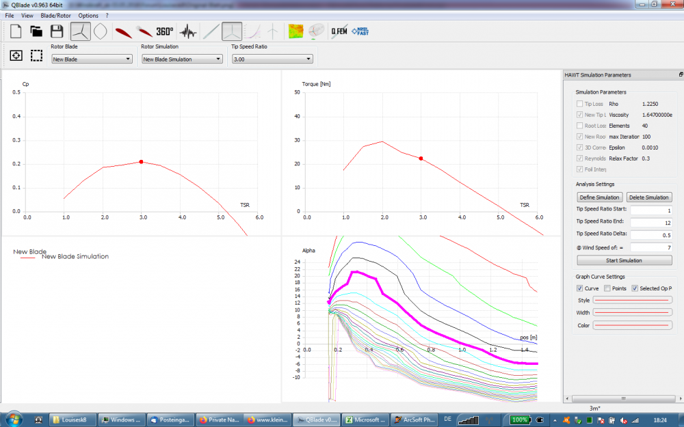Open the QFEM structural analysis module

click(x=339, y=31)
